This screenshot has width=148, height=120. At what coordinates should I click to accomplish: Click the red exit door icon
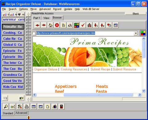coord(62,106)
